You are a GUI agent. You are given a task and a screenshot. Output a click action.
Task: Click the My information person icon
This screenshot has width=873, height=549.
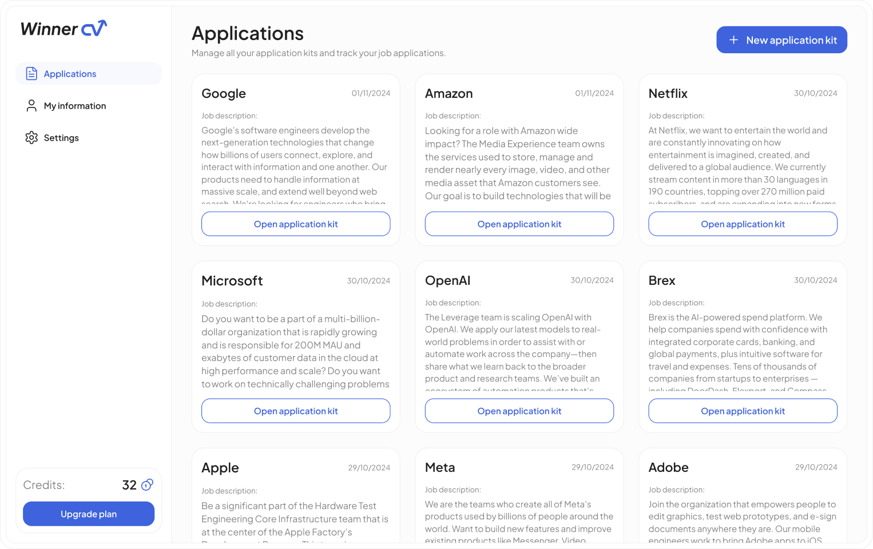tap(31, 106)
